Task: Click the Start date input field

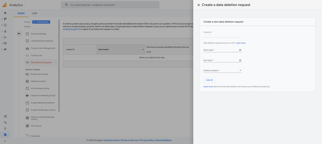Action: click(223, 50)
